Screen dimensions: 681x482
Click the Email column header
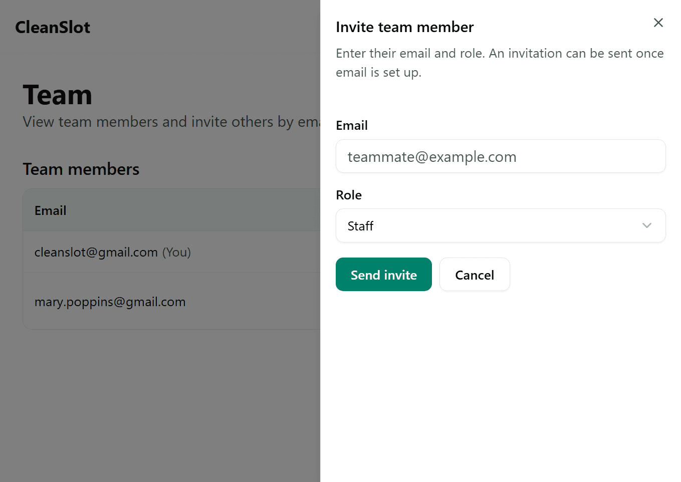click(x=50, y=210)
